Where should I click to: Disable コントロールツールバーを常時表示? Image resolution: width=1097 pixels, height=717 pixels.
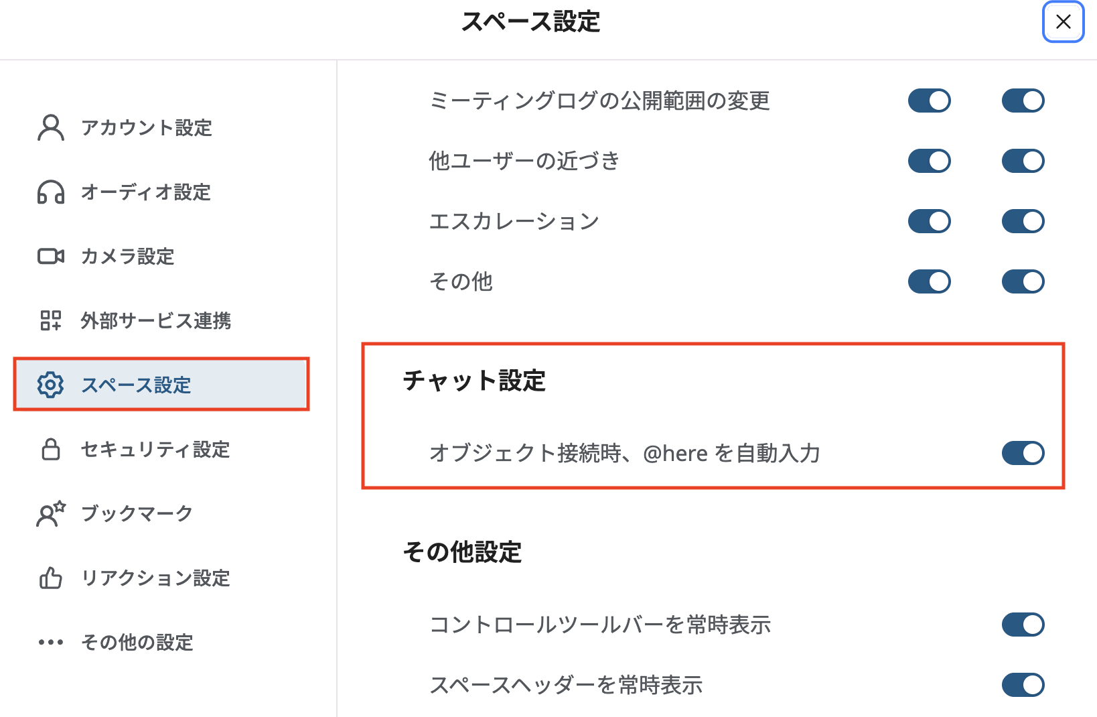coord(1022,625)
